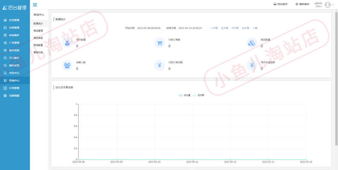
Task: Open 基本信息 via its gear icon
Action: click(x=5, y=50)
